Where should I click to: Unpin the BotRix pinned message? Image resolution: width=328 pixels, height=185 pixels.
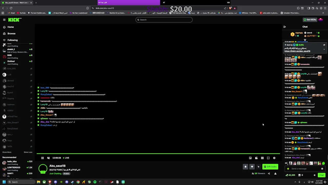324,45
